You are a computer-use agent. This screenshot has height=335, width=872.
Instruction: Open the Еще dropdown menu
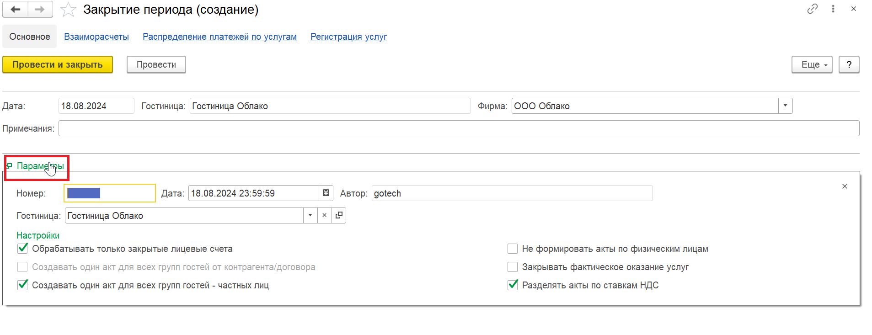[x=812, y=64]
